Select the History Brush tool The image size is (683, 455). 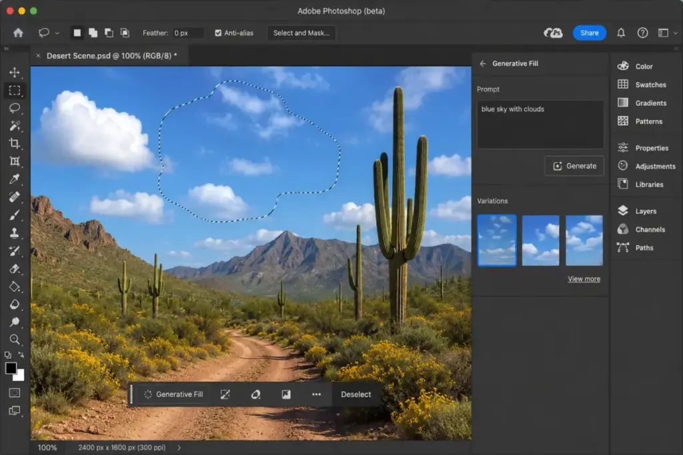click(x=15, y=251)
